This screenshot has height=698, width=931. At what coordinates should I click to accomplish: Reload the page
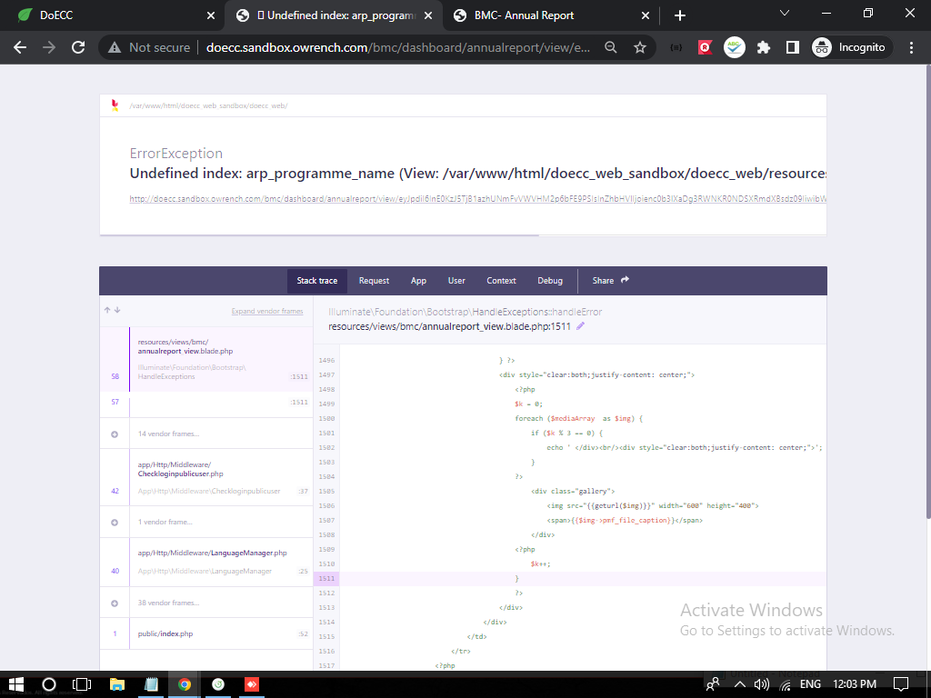[x=78, y=47]
